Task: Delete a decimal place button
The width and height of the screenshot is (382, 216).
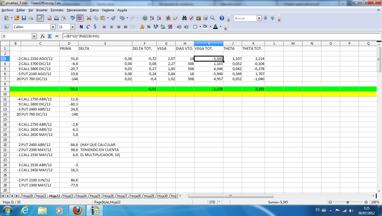Action: [x=170, y=27]
